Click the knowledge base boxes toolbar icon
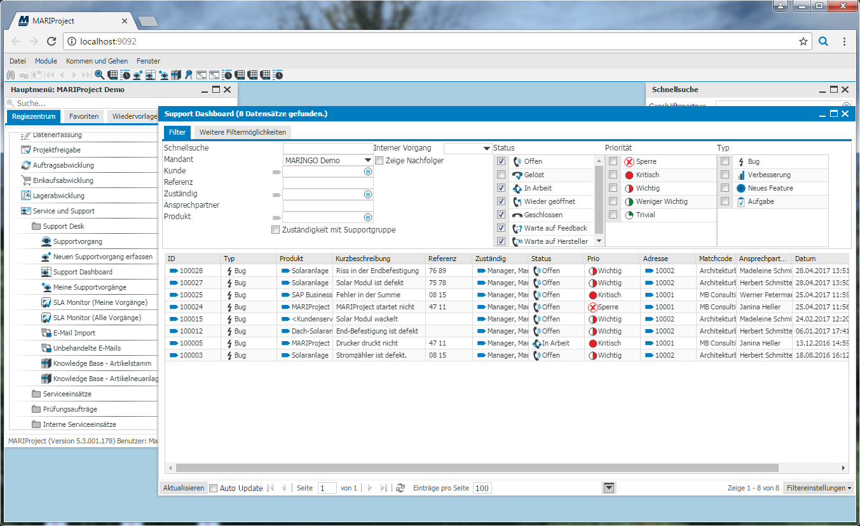The width and height of the screenshot is (860, 526). (x=176, y=75)
